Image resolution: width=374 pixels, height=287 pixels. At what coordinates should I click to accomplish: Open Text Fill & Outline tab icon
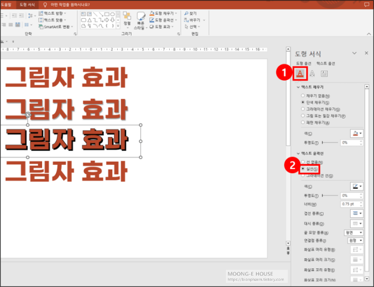pyautogui.click(x=300, y=73)
